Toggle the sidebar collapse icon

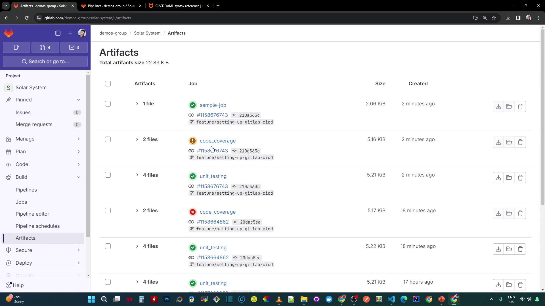(58, 33)
